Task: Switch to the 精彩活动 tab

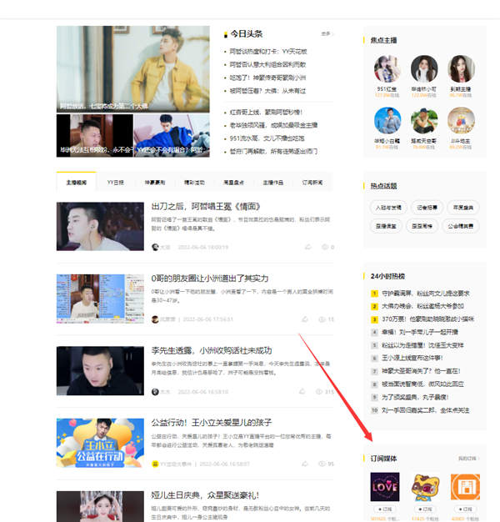Action: [x=194, y=183]
